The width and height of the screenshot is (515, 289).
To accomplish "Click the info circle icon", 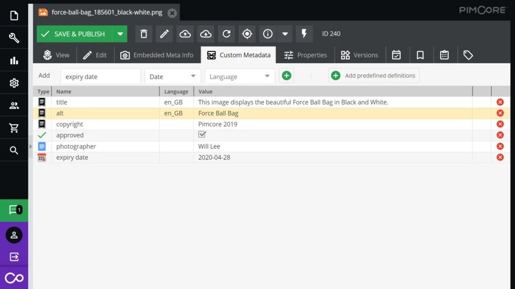I will click(x=268, y=34).
